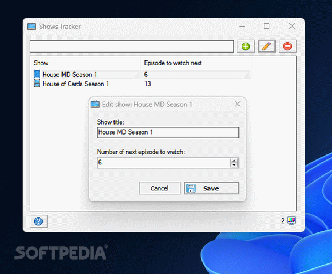
Task: Click the green add show button
Action: coord(246,46)
